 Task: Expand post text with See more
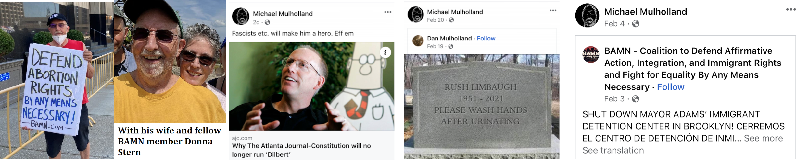click(x=763, y=138)
